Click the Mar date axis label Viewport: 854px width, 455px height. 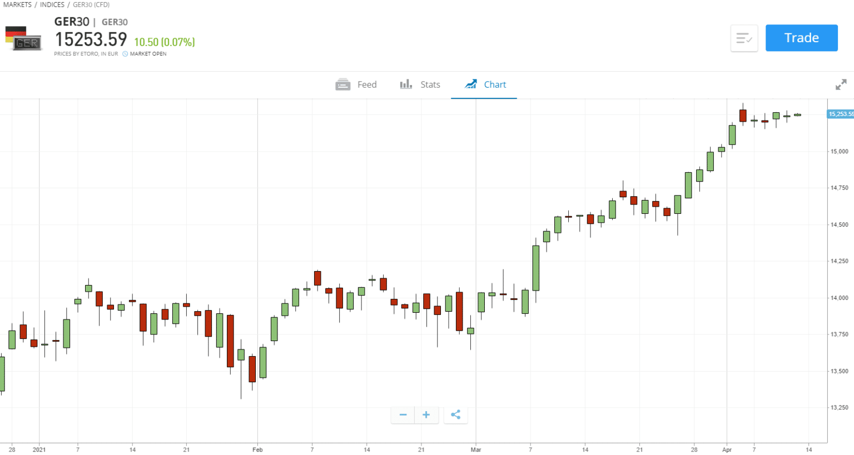pyautogui.click(x=476, y=449)
